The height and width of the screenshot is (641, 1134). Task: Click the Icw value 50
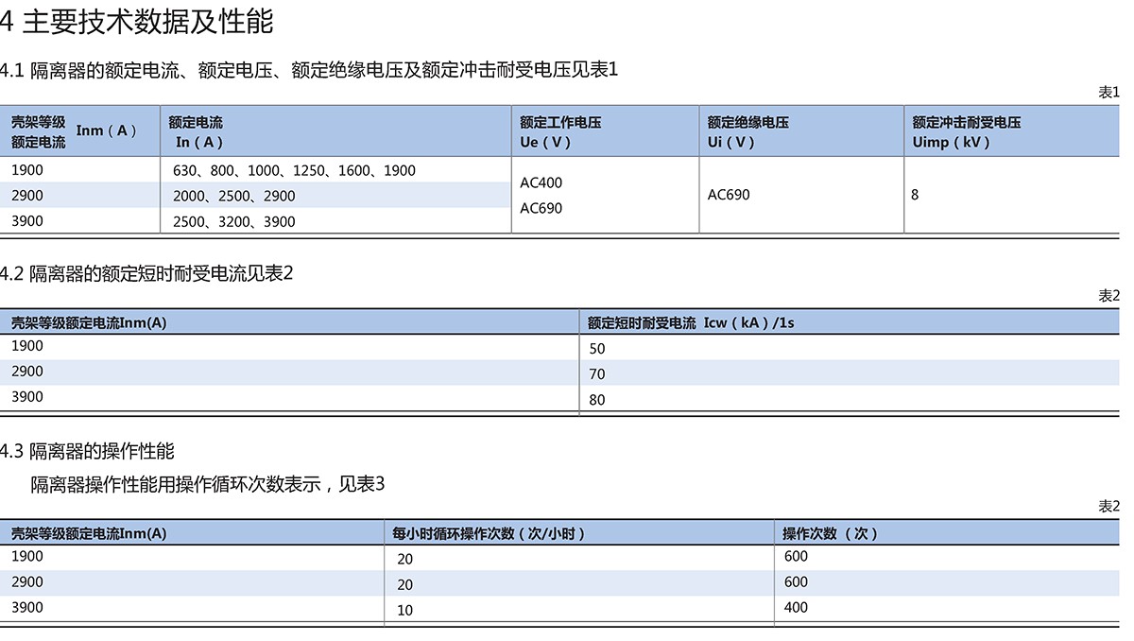pyautogui.click(x=596, y=348)
